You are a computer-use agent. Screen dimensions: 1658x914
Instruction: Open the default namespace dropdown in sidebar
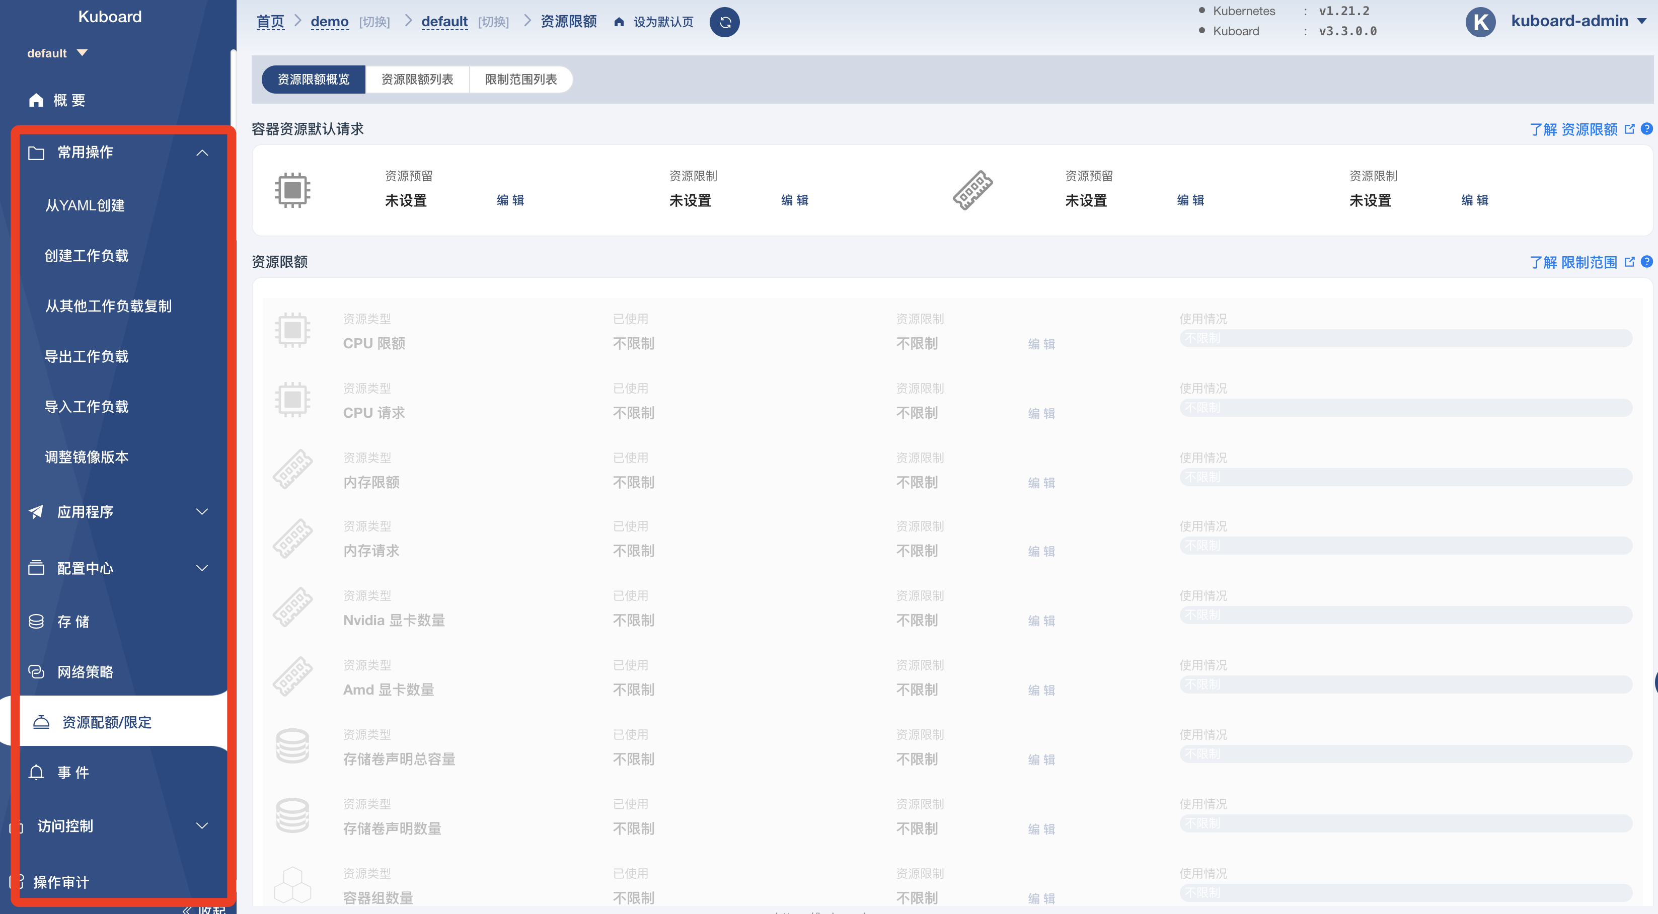point(57,53)
